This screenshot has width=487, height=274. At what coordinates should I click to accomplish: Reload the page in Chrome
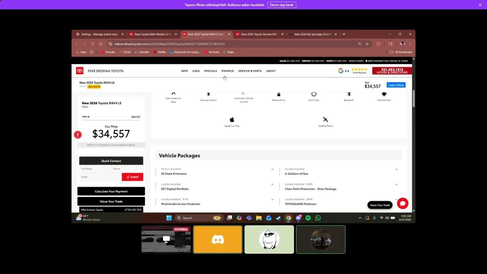[x=92, y=44]
